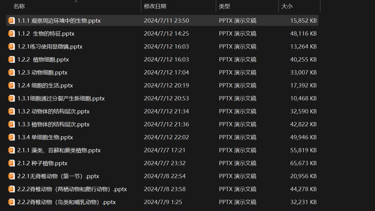Click the file icon for 1.2.4 细胞的生活

tap(11, 85)
